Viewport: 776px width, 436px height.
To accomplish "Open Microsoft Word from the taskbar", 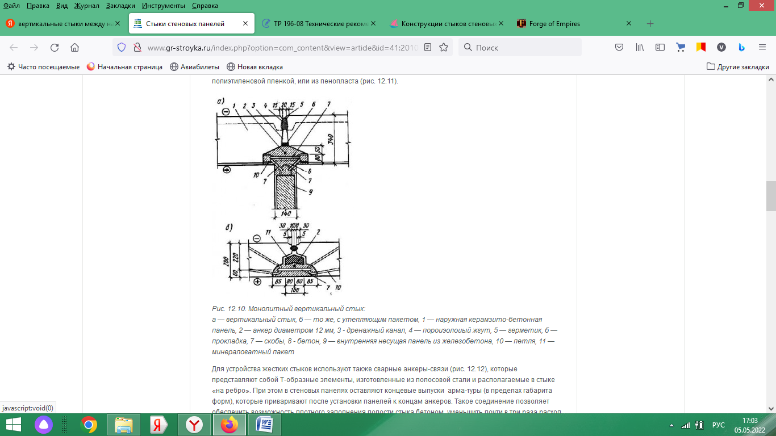I will point(265,425).
